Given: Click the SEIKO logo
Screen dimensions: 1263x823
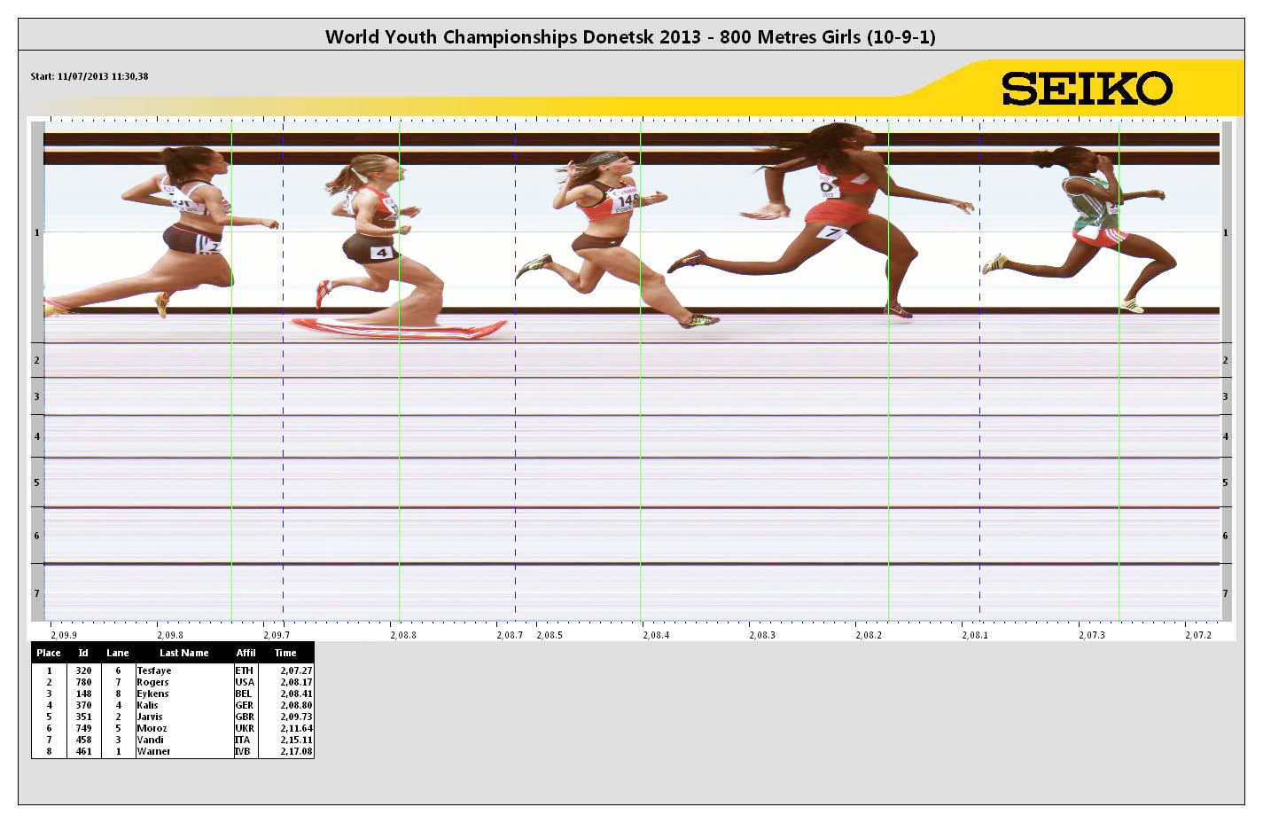Looking at the screenshot, I should pos(1087,89).
